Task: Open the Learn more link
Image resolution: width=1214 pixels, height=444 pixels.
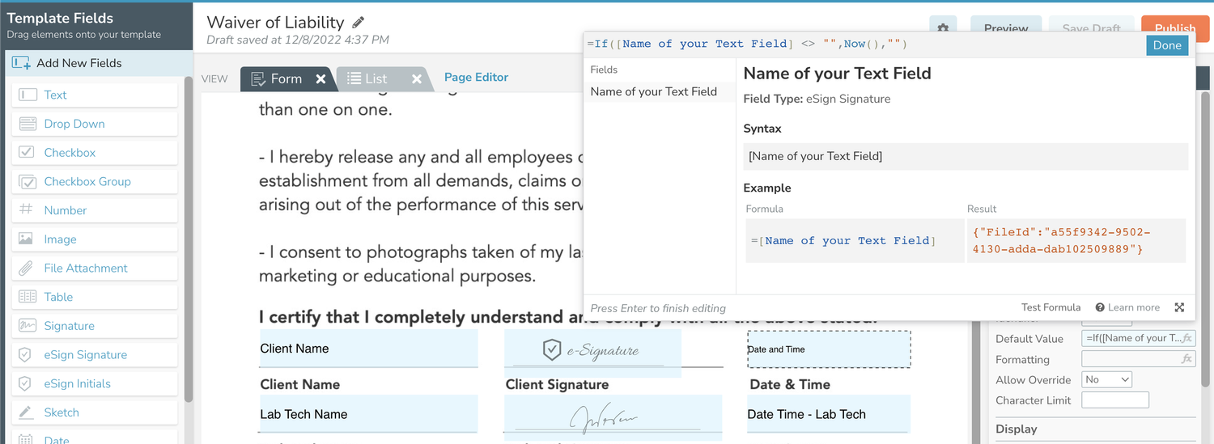Action: pyautogui.click(x=1127, y=307)
